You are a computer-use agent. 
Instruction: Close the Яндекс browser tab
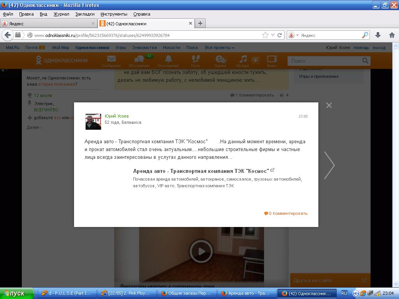(93, 23)
